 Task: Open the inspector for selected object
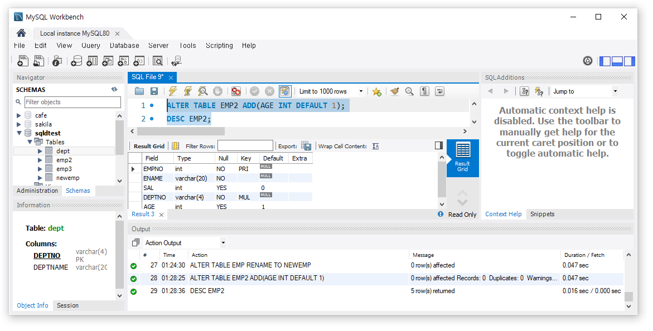57,61
